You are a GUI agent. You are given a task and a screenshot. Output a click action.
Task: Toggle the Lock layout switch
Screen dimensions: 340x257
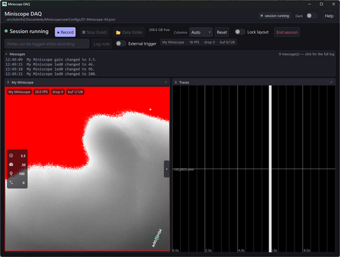coord(240,32)
